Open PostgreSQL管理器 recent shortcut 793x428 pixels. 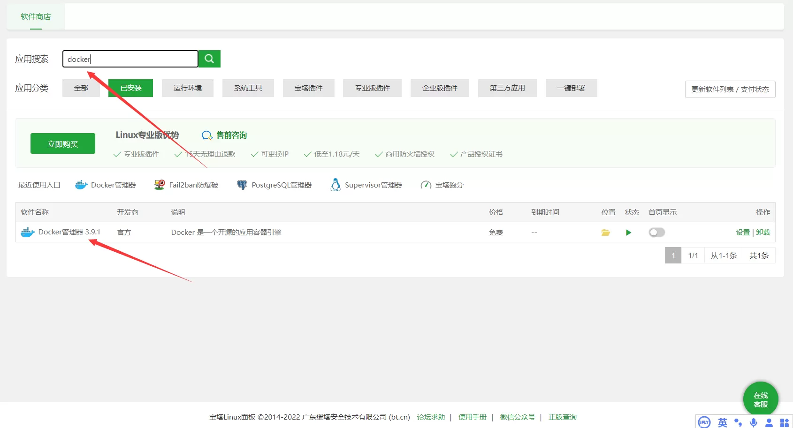[274, 185]
